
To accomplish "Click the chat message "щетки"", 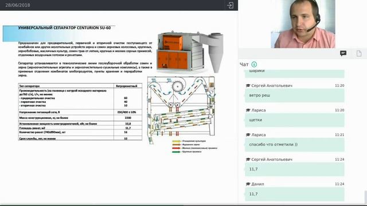I will tap(294, 120).
